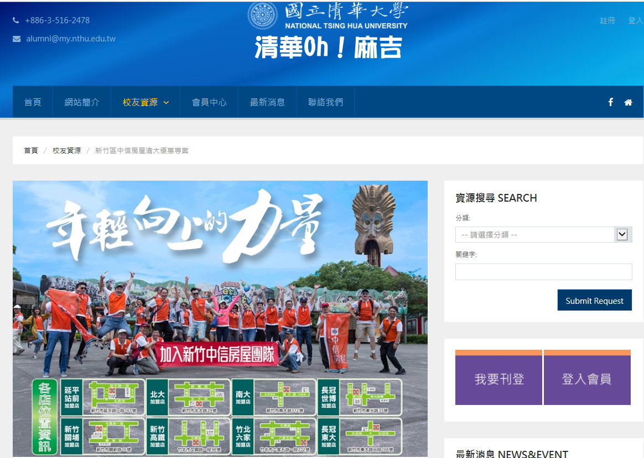Open the Facebook icon in navbar
The width and height of the screenshot is (644, 458).
[x=610, y=102]
